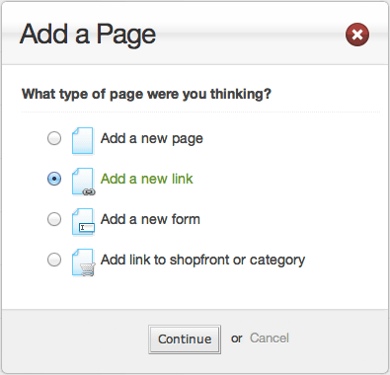The width and height of the screenshot is (390, 375).
Task: Click the page icon with form field badge
Action: coord(83,222)
